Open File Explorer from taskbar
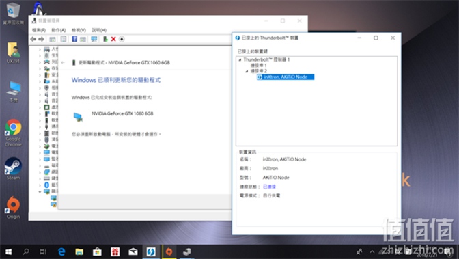The image size is (459, 259). [x=79, y=252]
